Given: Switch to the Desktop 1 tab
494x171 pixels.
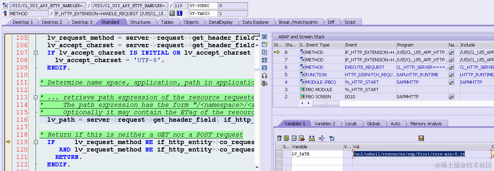Looking at the screenshot, I should 23,22.
